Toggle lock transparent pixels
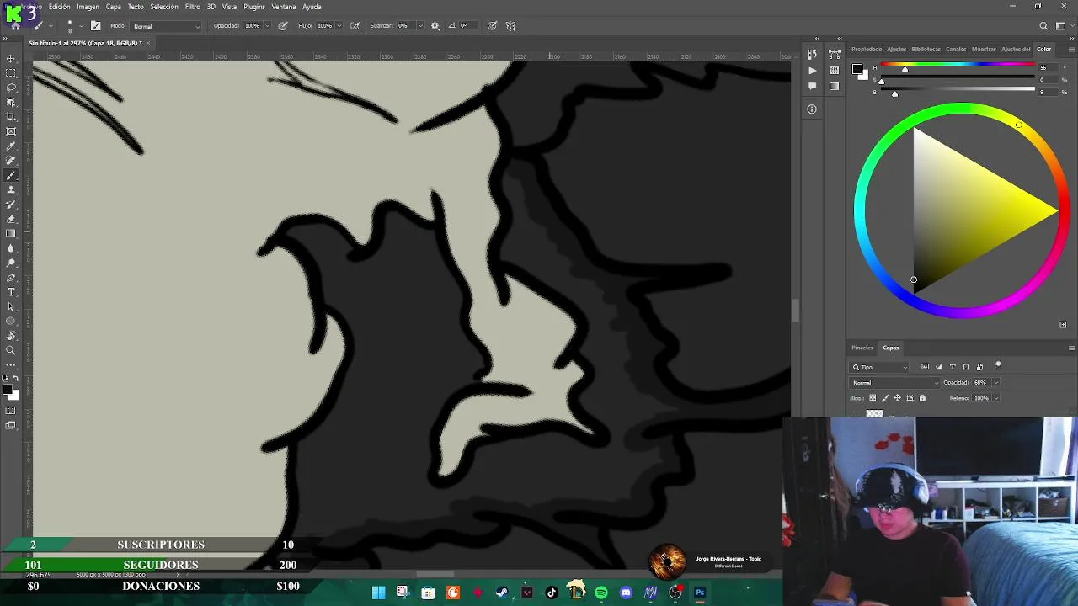1078x606 pixels. [873, 398]
